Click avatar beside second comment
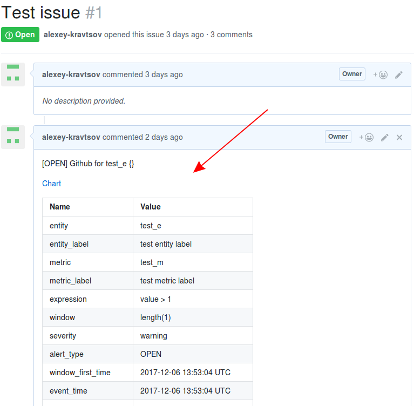 pyautogui.click(x=13, y=137)
